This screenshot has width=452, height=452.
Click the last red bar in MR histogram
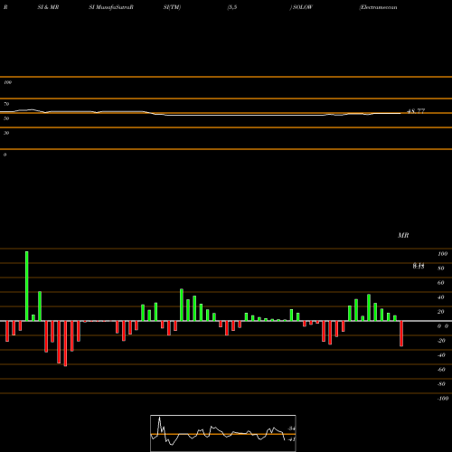pos(401,334)
